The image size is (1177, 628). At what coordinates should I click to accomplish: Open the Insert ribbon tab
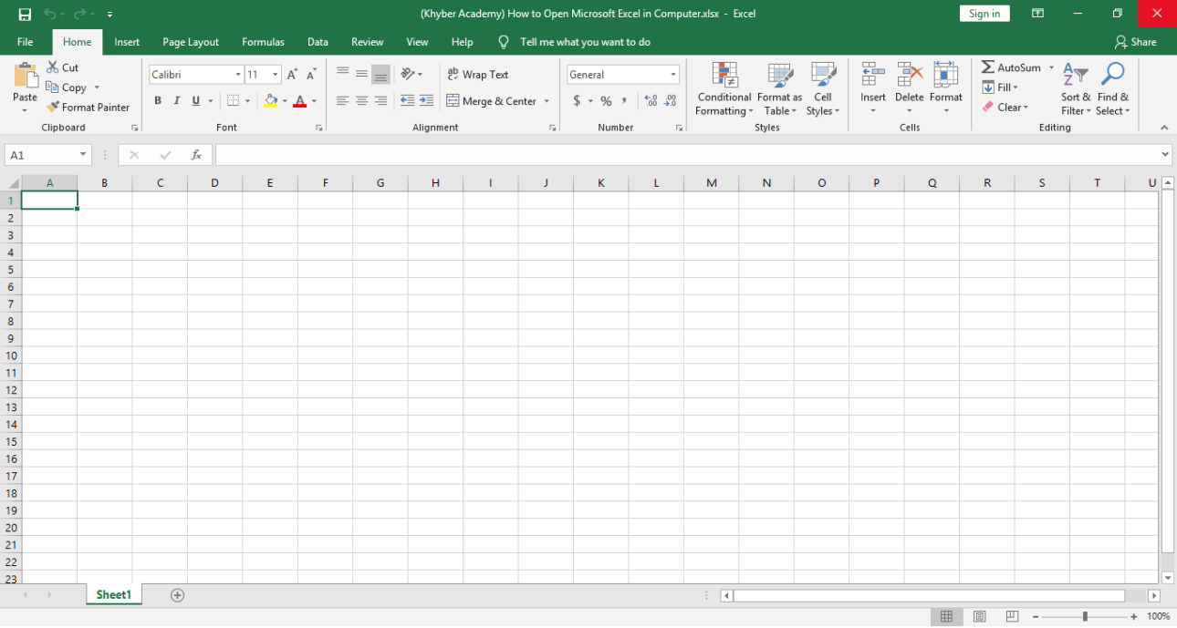(126, 42)
